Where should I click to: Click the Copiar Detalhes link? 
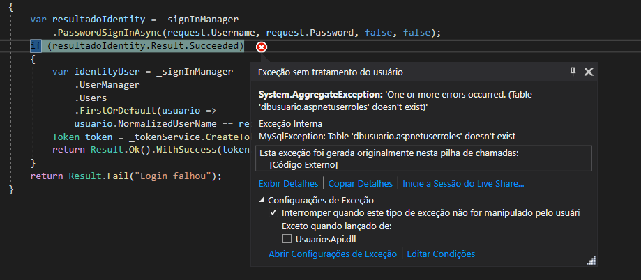[x=360, y=183]
